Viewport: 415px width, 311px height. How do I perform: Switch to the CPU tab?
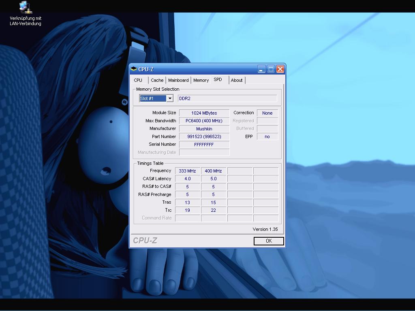point(138,80)
